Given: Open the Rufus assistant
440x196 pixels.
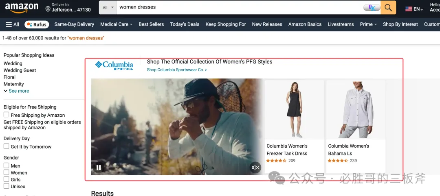Looking at the screenshot, I should point(37,24).
